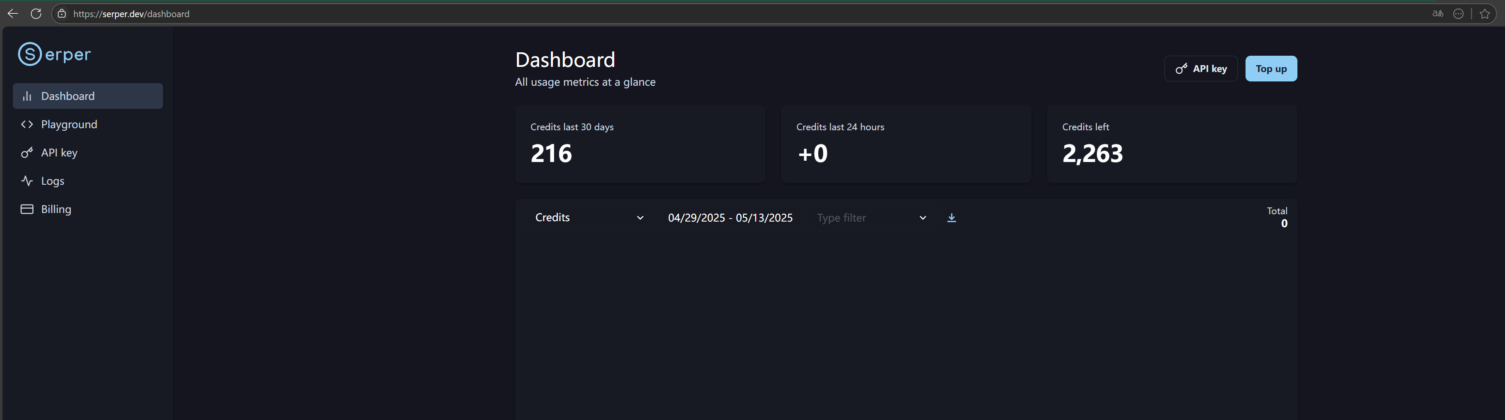1505x420 pixels.
Task: Click the translate icon in address bar
Action: click(1438, 13)
